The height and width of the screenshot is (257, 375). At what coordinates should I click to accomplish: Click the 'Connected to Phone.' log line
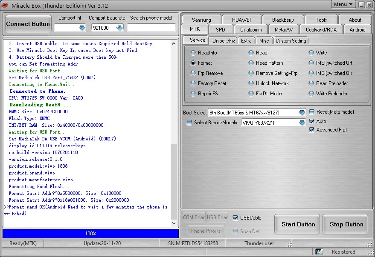pyautogui.click(x=37, y=91)
